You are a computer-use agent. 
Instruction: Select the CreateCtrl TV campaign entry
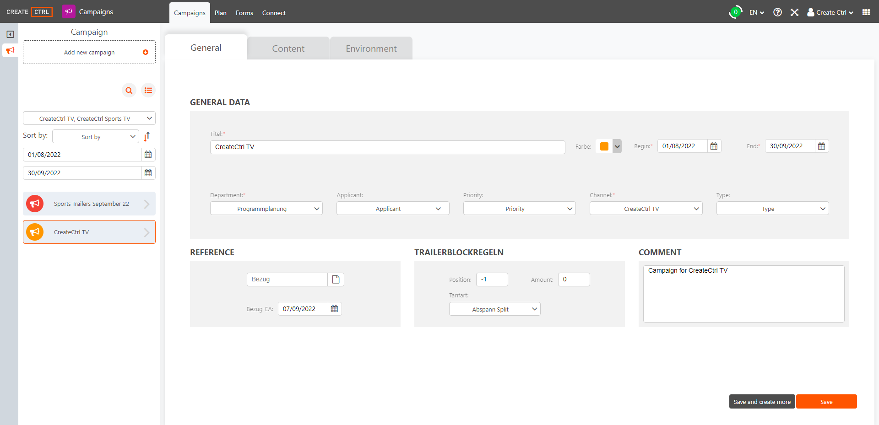[89, 232]
